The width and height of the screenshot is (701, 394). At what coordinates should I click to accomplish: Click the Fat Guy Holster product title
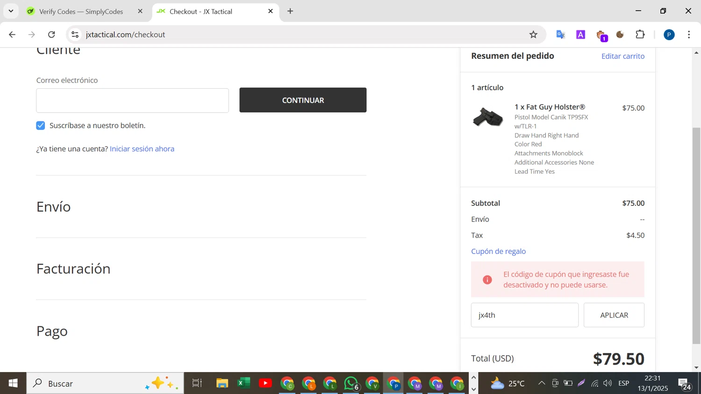click(x=550, y=107)
